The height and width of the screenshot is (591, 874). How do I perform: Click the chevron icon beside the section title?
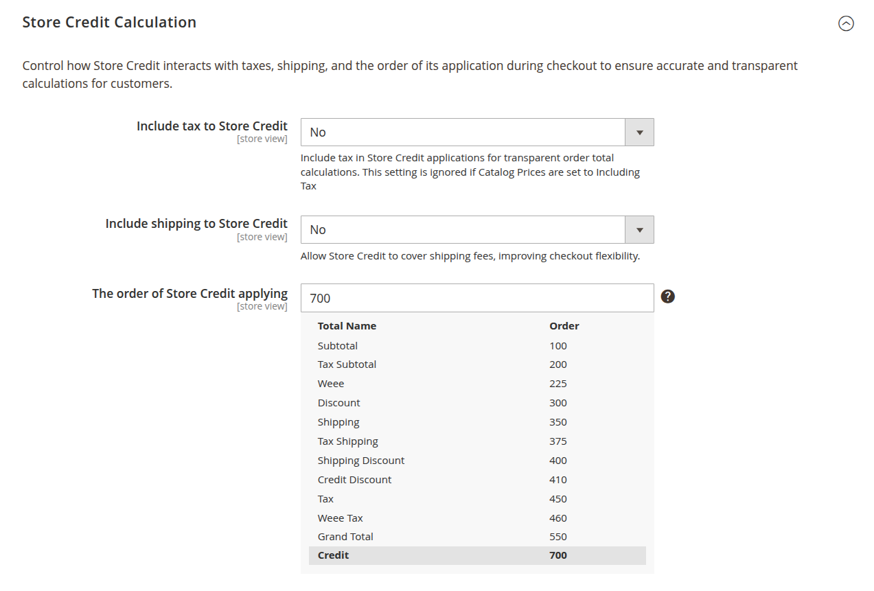pos(846,23)
